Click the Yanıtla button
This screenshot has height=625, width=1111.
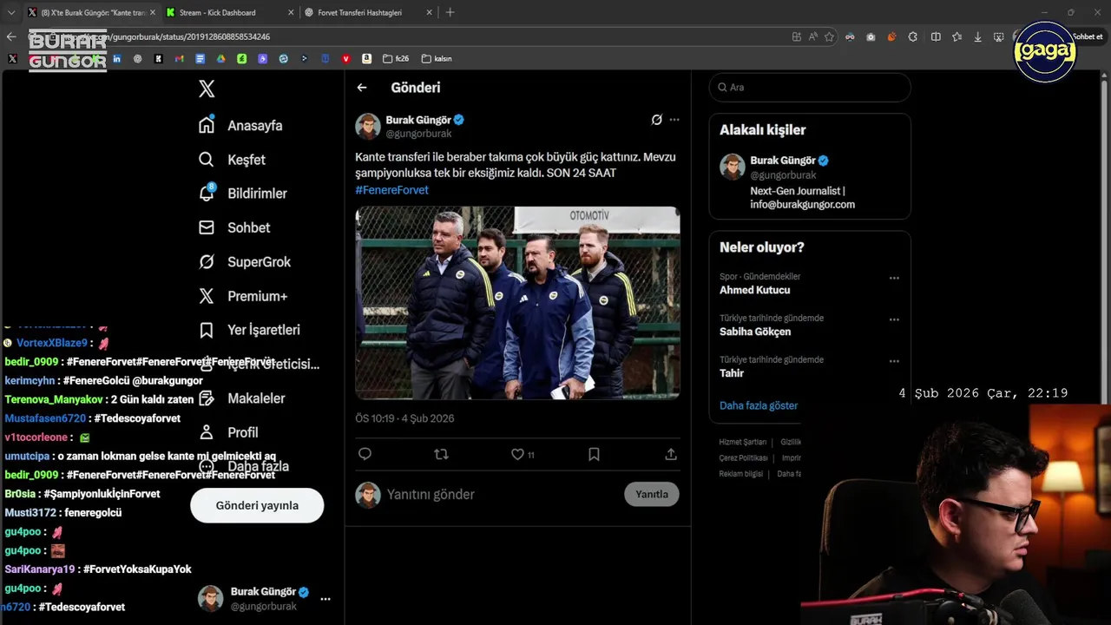[x=652, y=494]
